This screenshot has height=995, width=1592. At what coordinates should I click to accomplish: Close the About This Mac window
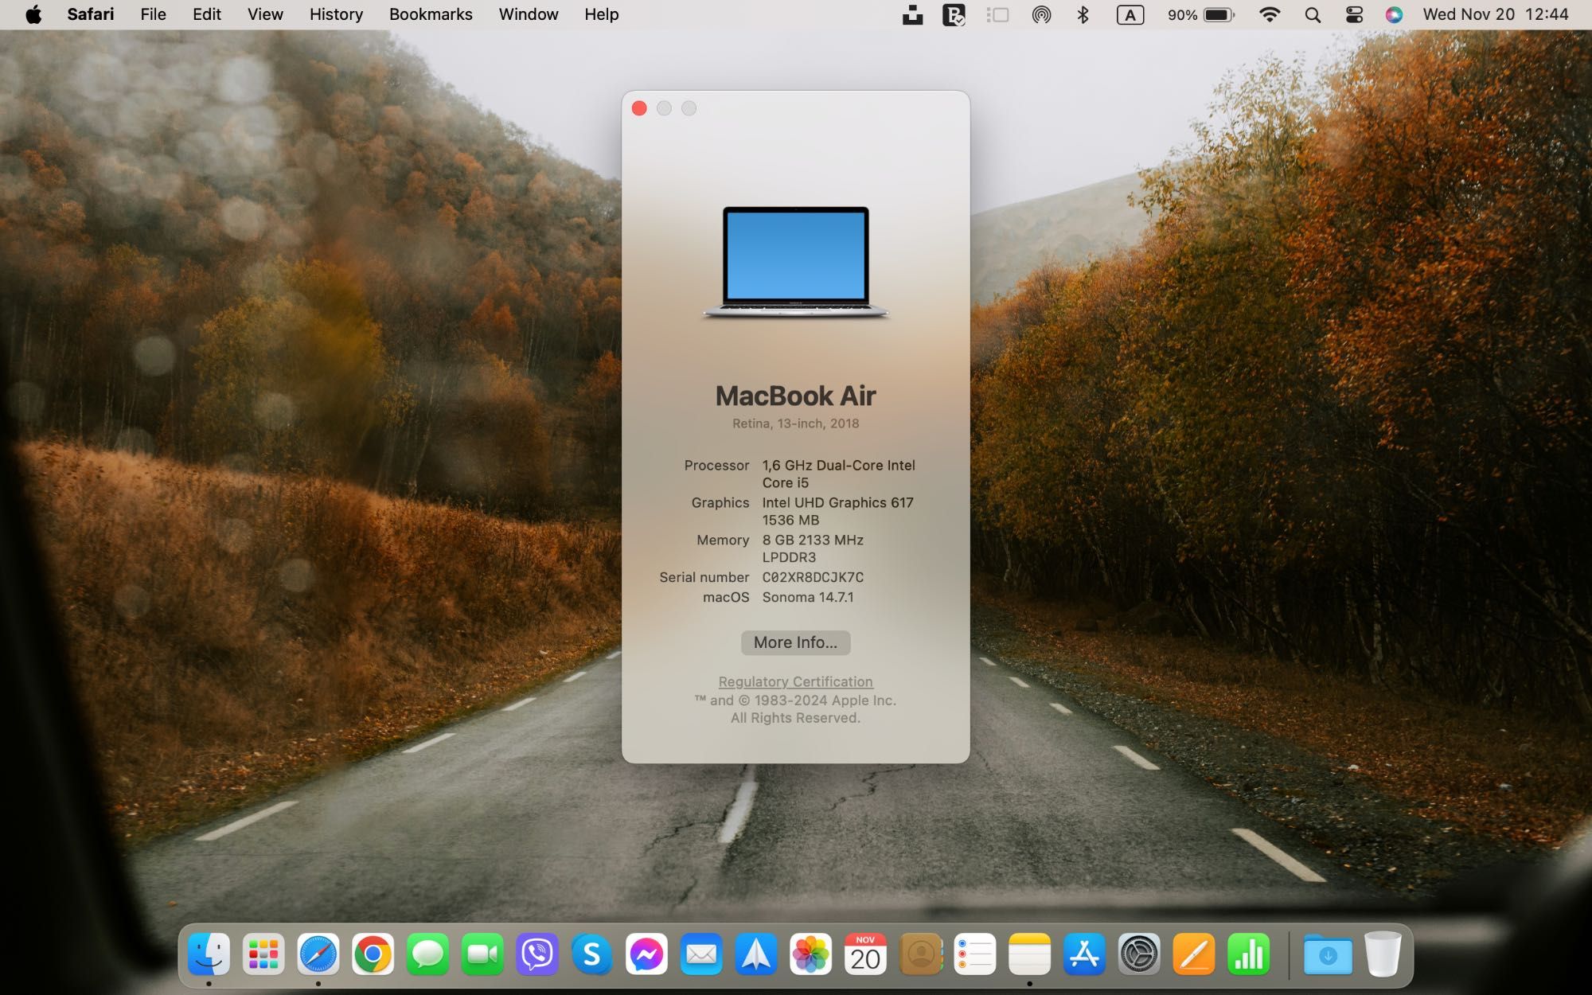coord(639,108)
